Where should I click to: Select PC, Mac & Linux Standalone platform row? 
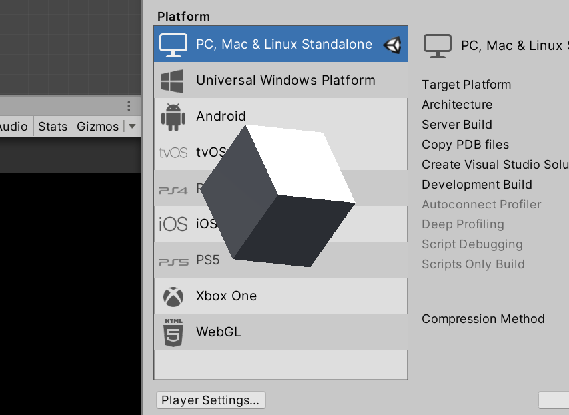281,44
